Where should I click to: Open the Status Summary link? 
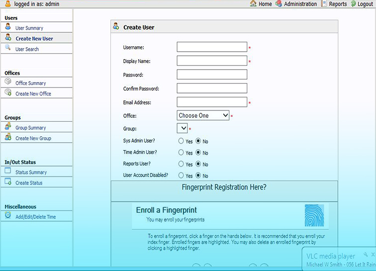(31, 173)
